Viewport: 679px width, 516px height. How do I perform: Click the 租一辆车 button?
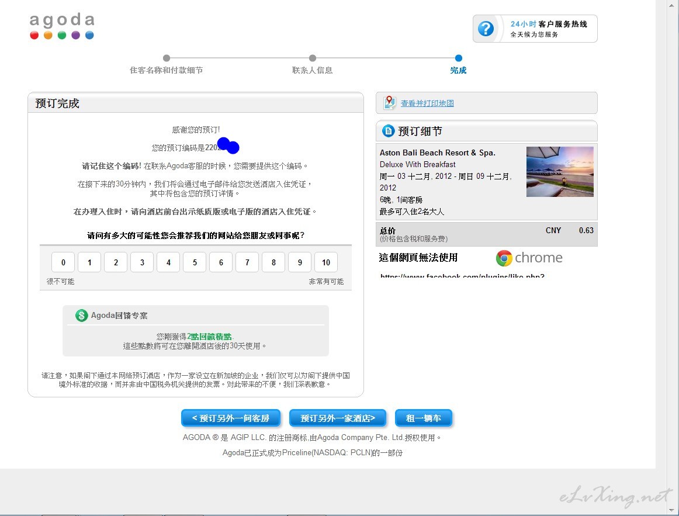tap(424, 418)
